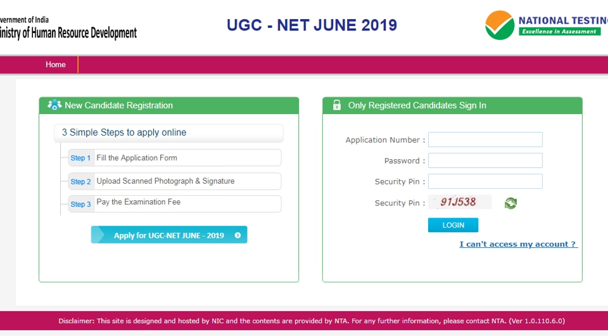This screenshot has height=336, width=608.
Task: Select the Security Pin text field
Action: click(x=485, y=181)
